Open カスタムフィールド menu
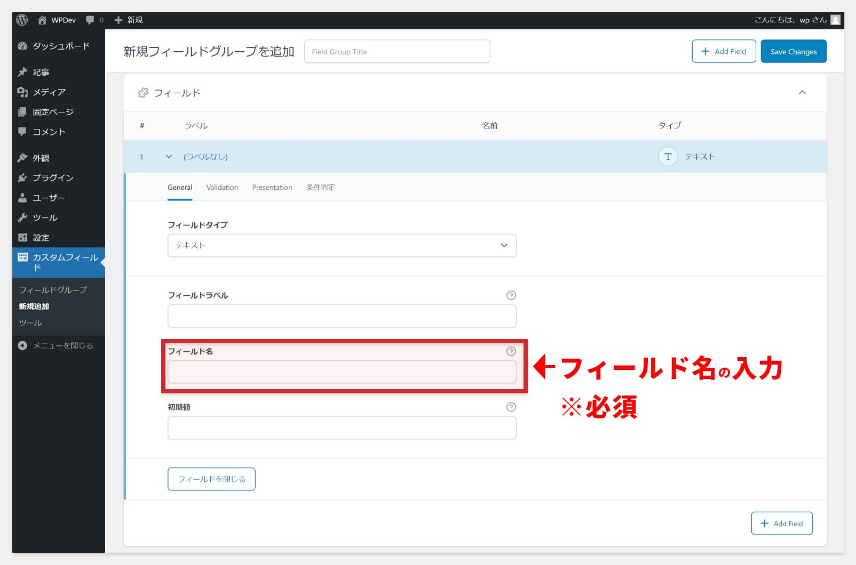 pyautogui.click(x=59, y=262)
